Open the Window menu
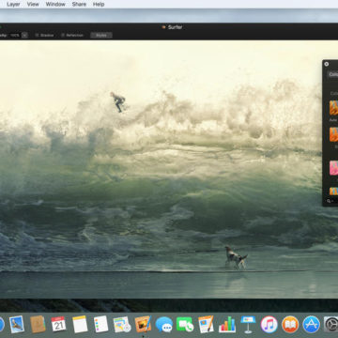 (x=55, y=5)
